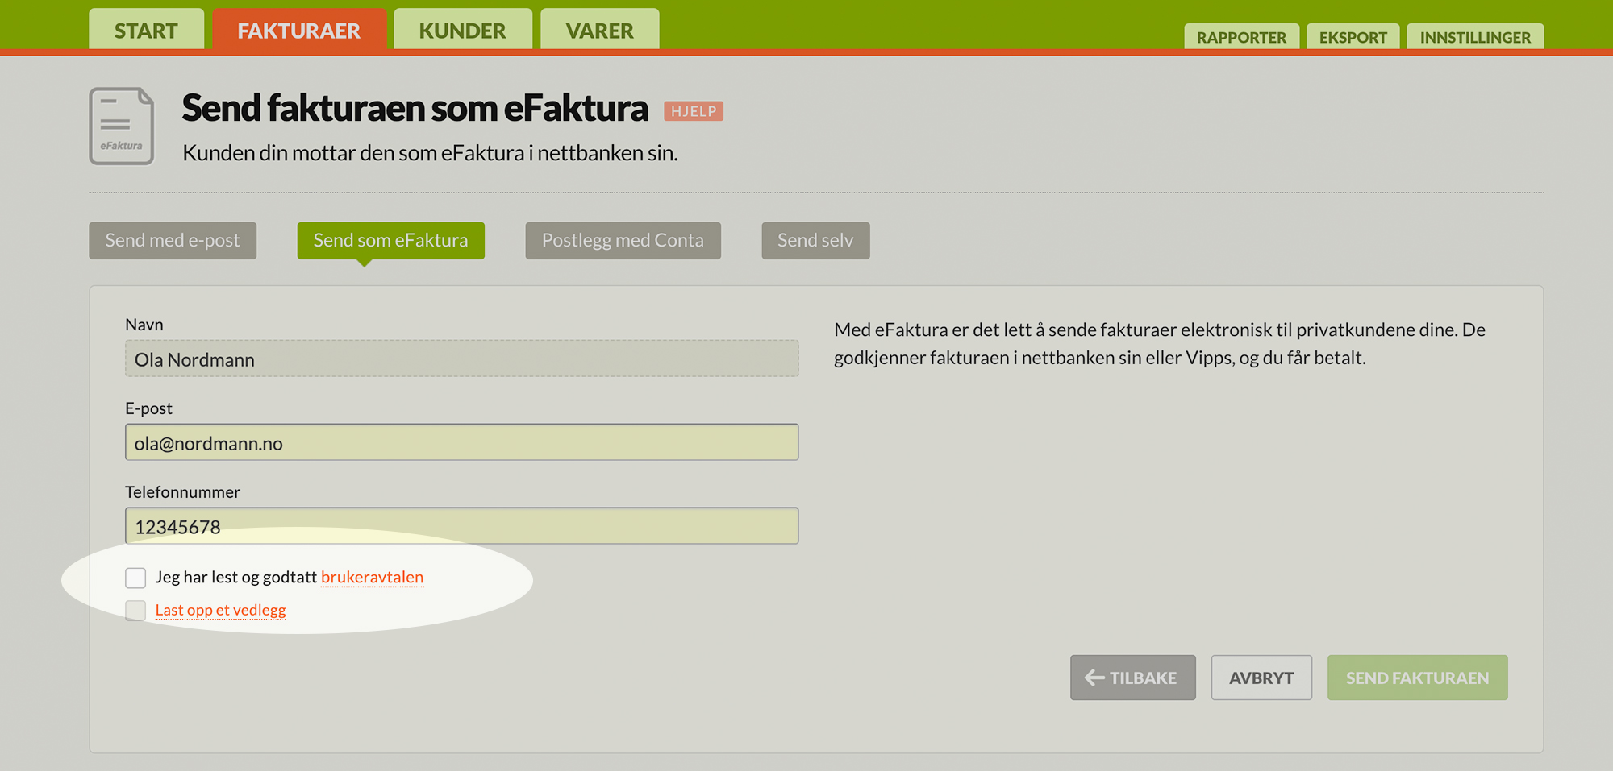Click the 'Kunden din mottar den' subtitle text

click(x=430, y=153)
